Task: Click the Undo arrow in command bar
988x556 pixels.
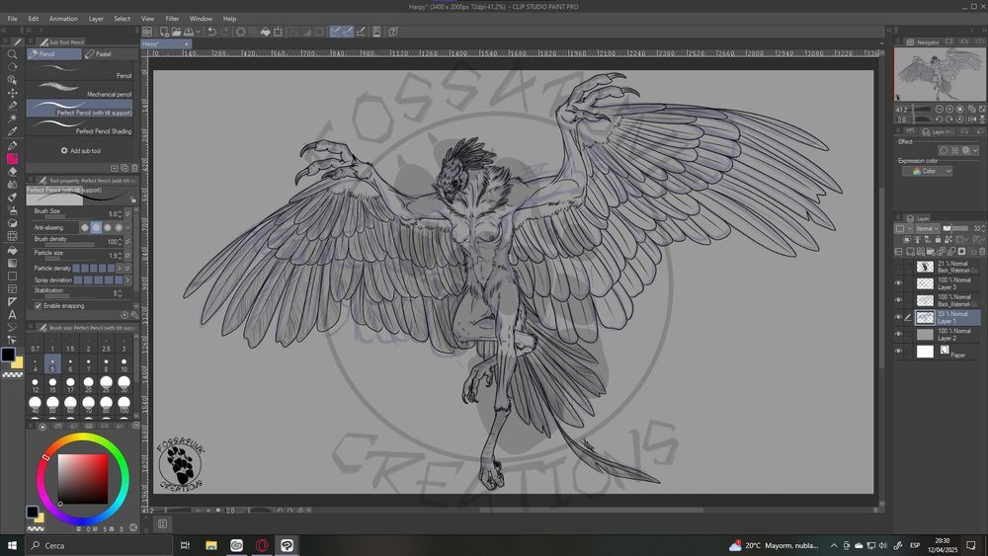Action: pyautogui.click(x=211, y=32)
